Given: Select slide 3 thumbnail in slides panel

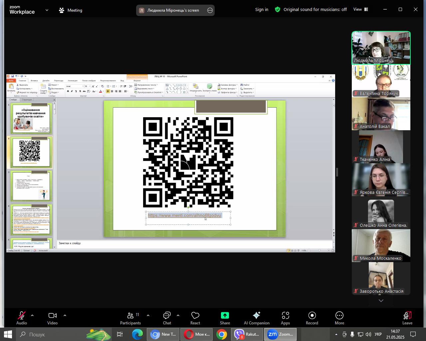Looking at the screenshot, I should 31,186.
